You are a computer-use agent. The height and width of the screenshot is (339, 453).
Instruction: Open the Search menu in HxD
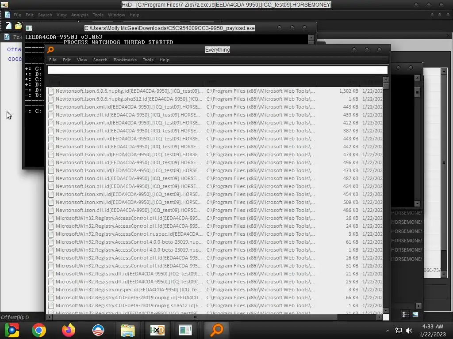coord(45,15)
